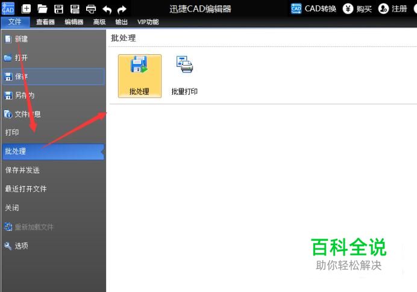
Task: Click the printer icon in the toolbar
Action: pos(91,9)
